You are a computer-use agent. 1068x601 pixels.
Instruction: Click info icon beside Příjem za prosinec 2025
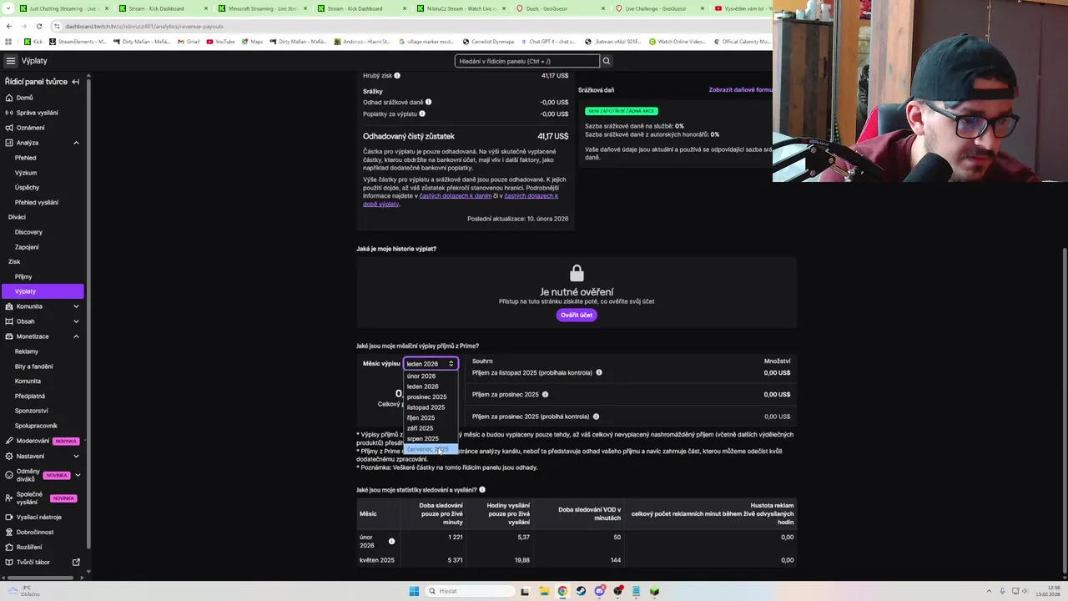[x=546, y=394]
